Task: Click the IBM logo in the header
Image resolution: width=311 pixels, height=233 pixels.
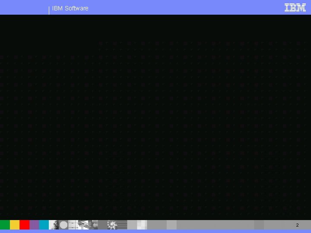Action: coord(295,7)
